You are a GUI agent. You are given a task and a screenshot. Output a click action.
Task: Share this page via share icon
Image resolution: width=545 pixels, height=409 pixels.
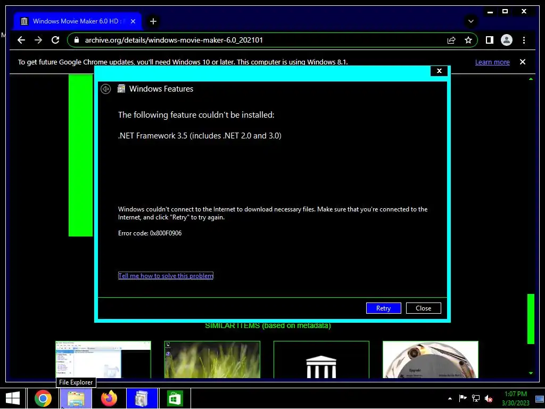tap(451, 40)
